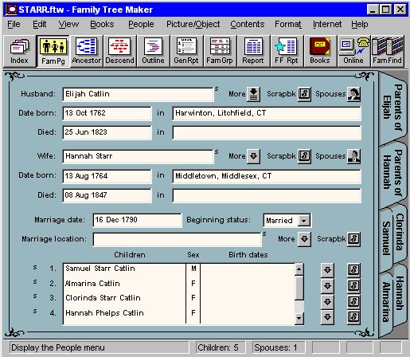The image size is (410, 357).
Task: Open scrapbook for child Almarina Catlin
Action: point(353,286)
